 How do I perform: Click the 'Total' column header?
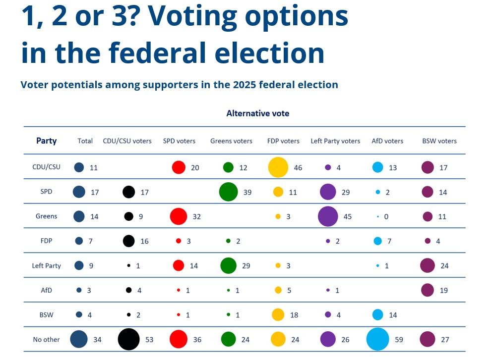pyautogui.click(x=85, y=141)
